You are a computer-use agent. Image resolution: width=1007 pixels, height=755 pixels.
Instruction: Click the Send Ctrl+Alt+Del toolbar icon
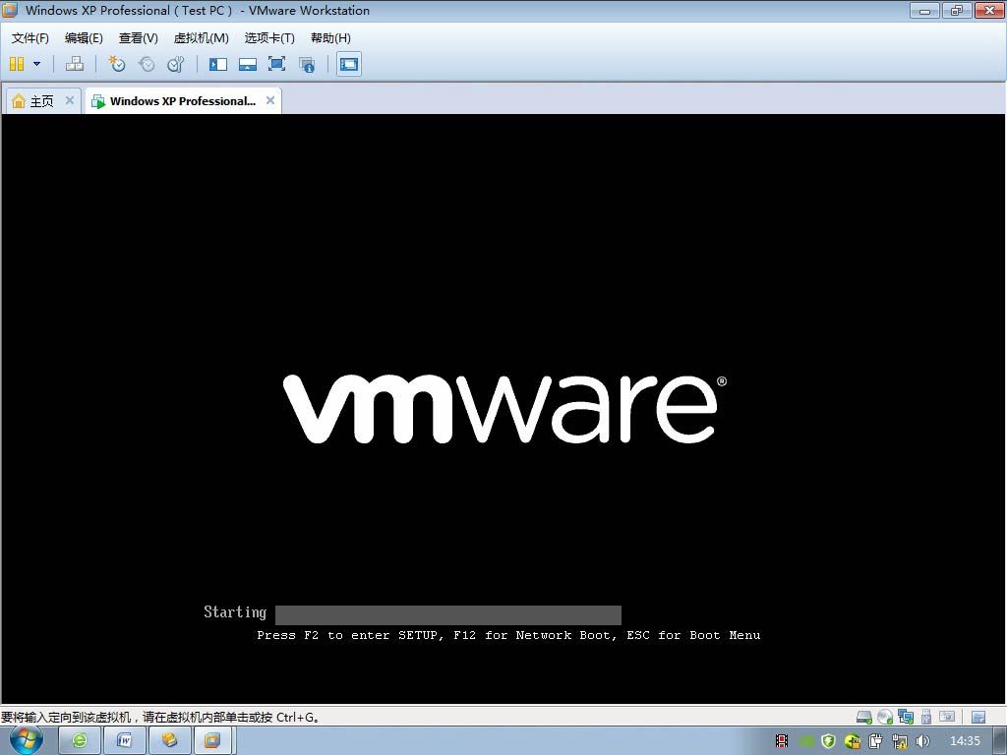75,64
